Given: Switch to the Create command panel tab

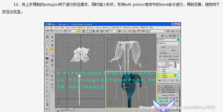Looking at the screenshot, I should point(159,36).
